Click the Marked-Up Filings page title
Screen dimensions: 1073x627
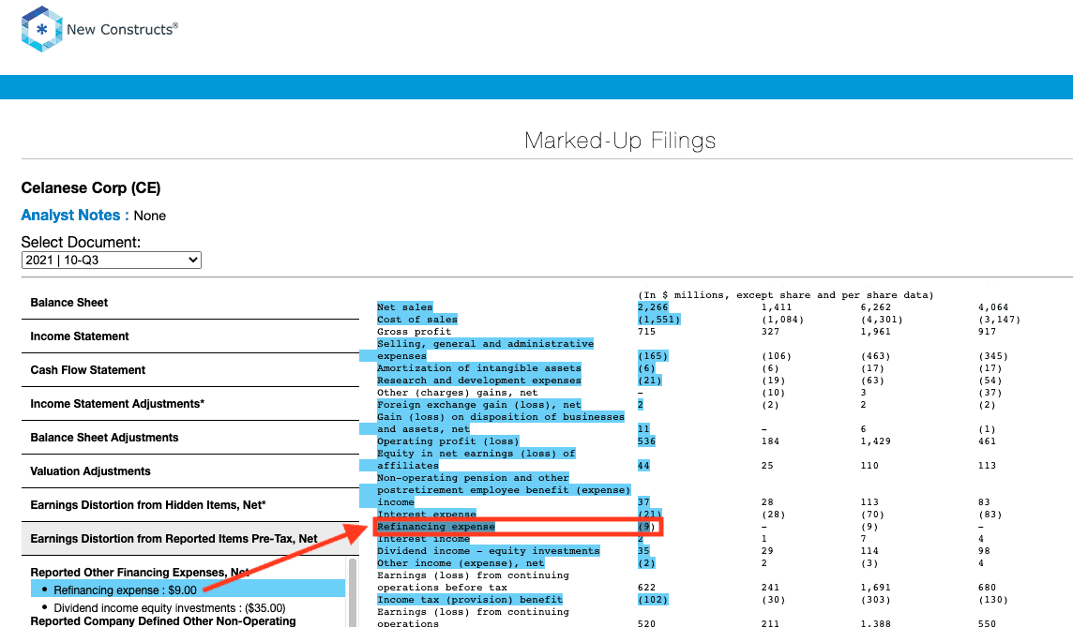point(620,141)
